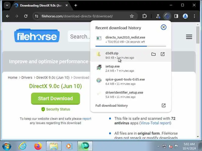Open Chrome three-dot menu
The height and width of the screenshot is (151, 202).
point(194,16)
